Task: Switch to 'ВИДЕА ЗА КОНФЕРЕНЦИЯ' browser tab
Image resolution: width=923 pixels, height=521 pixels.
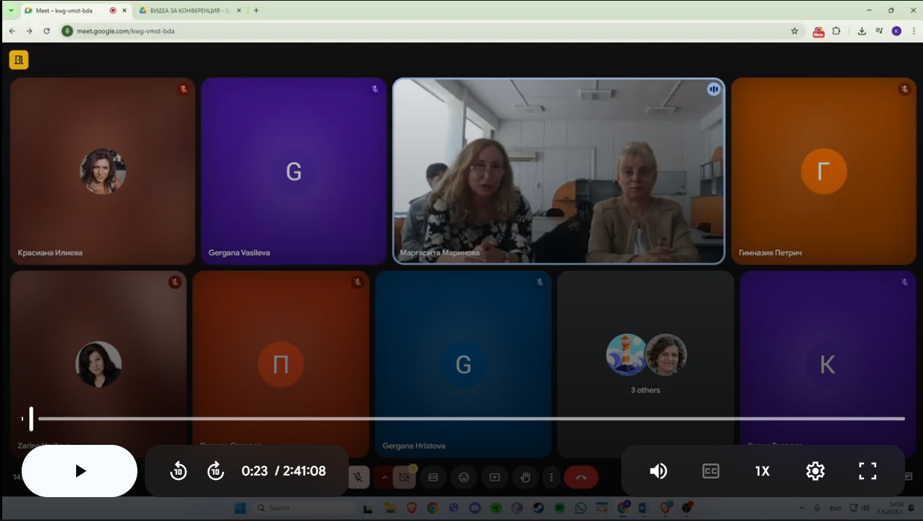Action: [x=189, y=10]
